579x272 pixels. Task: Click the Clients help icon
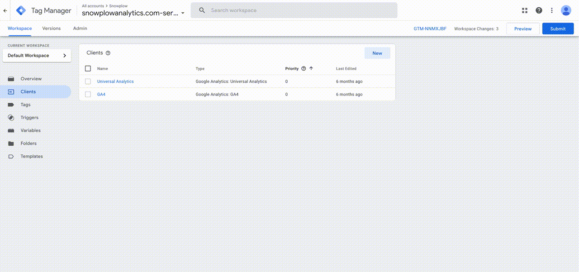point(108,53)
